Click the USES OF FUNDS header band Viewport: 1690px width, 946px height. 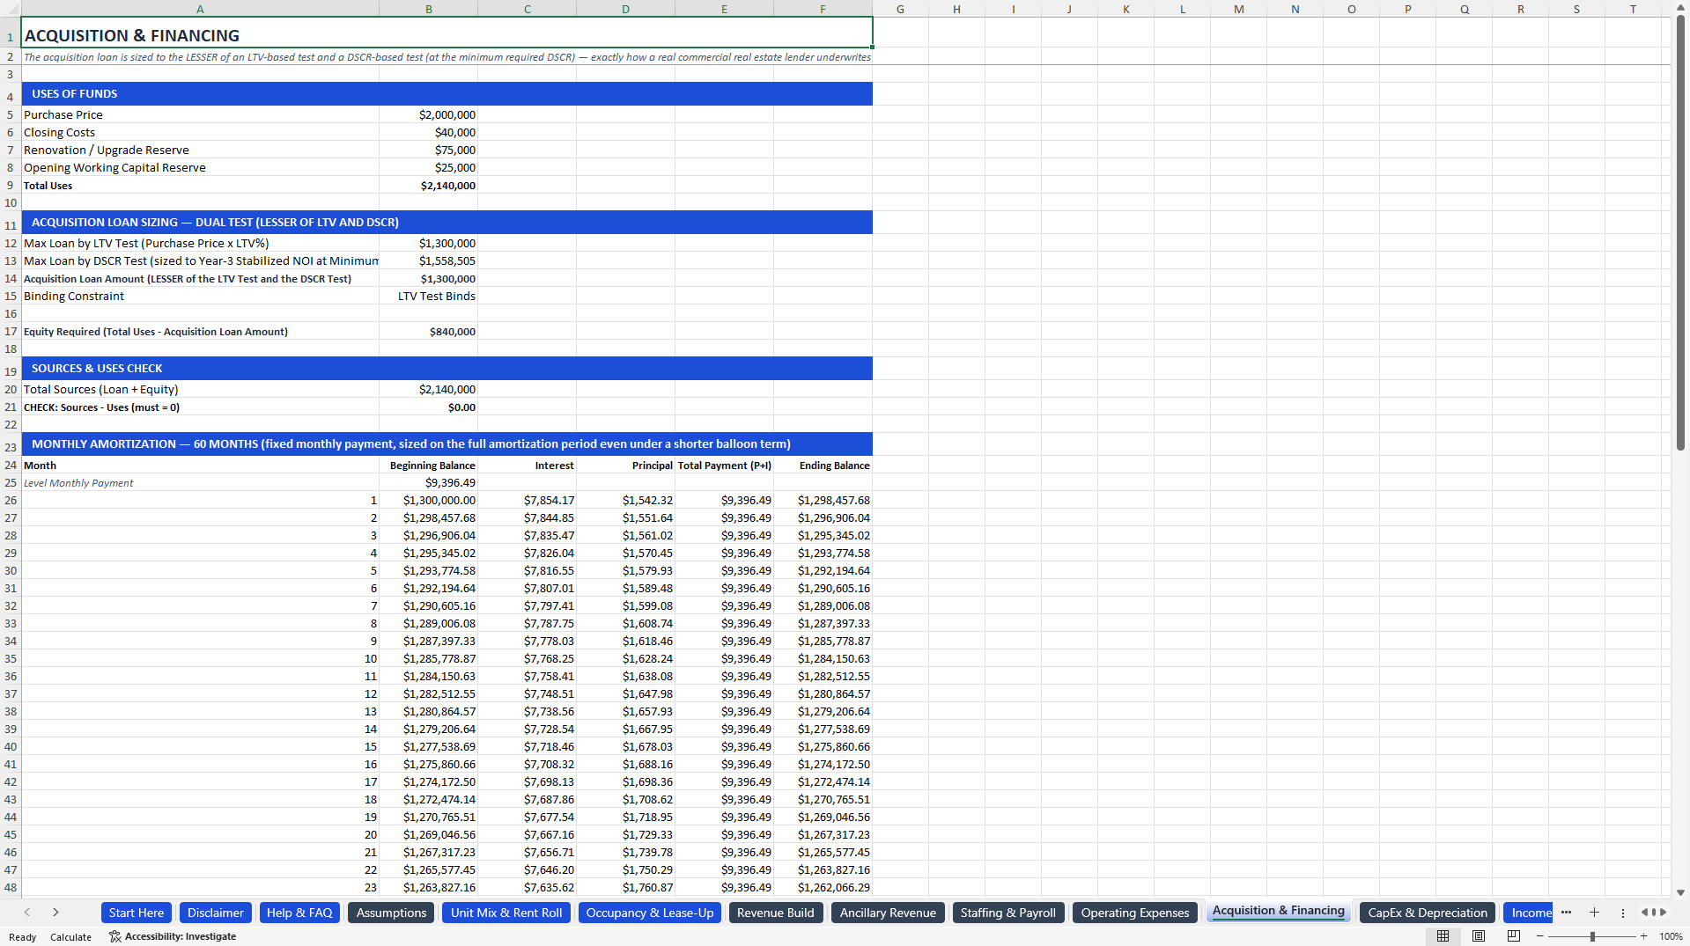446,94
